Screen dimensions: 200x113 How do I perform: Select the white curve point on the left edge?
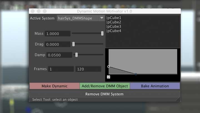coord(108,66)
